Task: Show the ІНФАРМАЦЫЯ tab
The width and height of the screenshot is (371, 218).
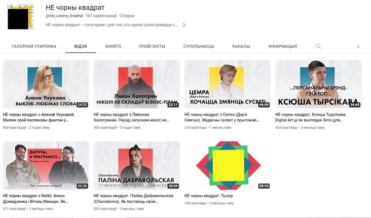Action: tap(282, 47)
